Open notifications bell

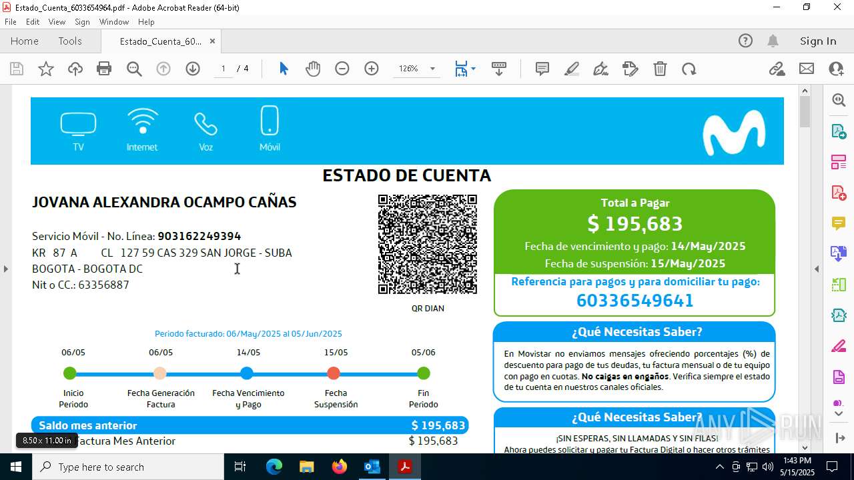point(773,41)
